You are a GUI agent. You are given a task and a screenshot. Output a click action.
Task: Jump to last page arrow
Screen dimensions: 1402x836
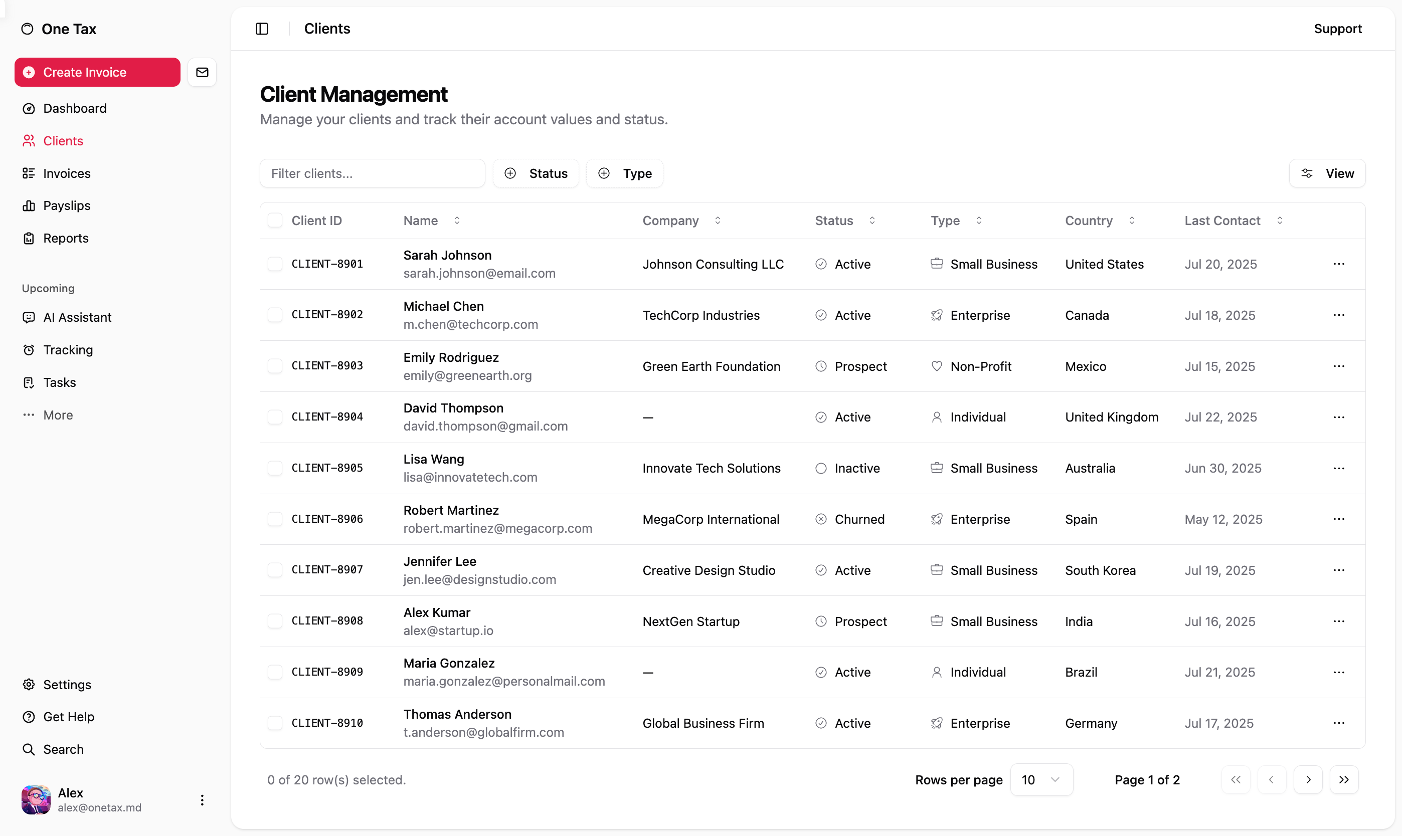tap(1344, 780)
